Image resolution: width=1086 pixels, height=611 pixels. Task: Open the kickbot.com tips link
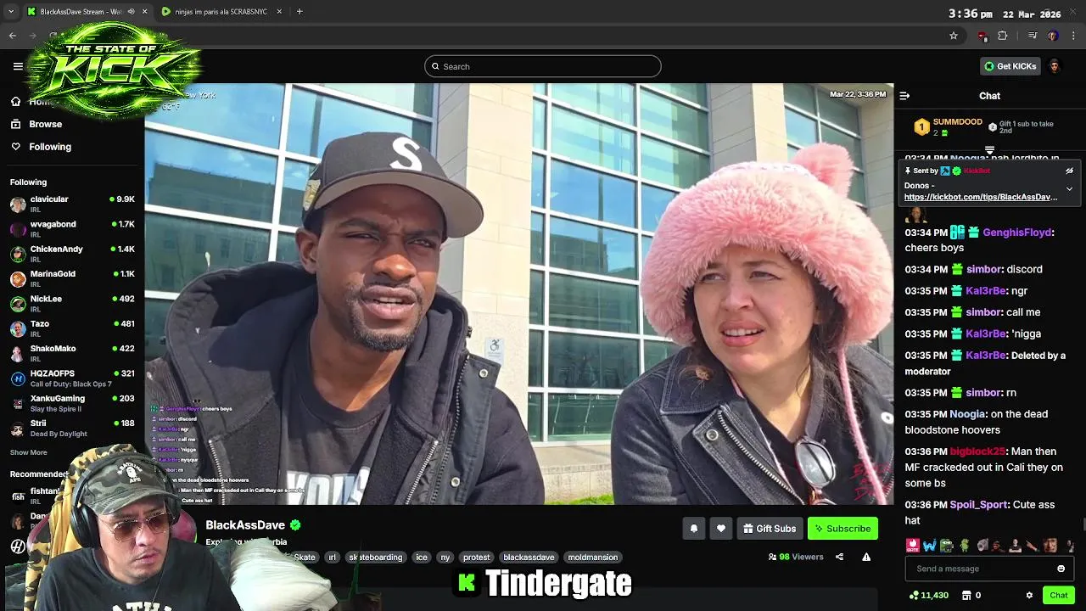981,197
